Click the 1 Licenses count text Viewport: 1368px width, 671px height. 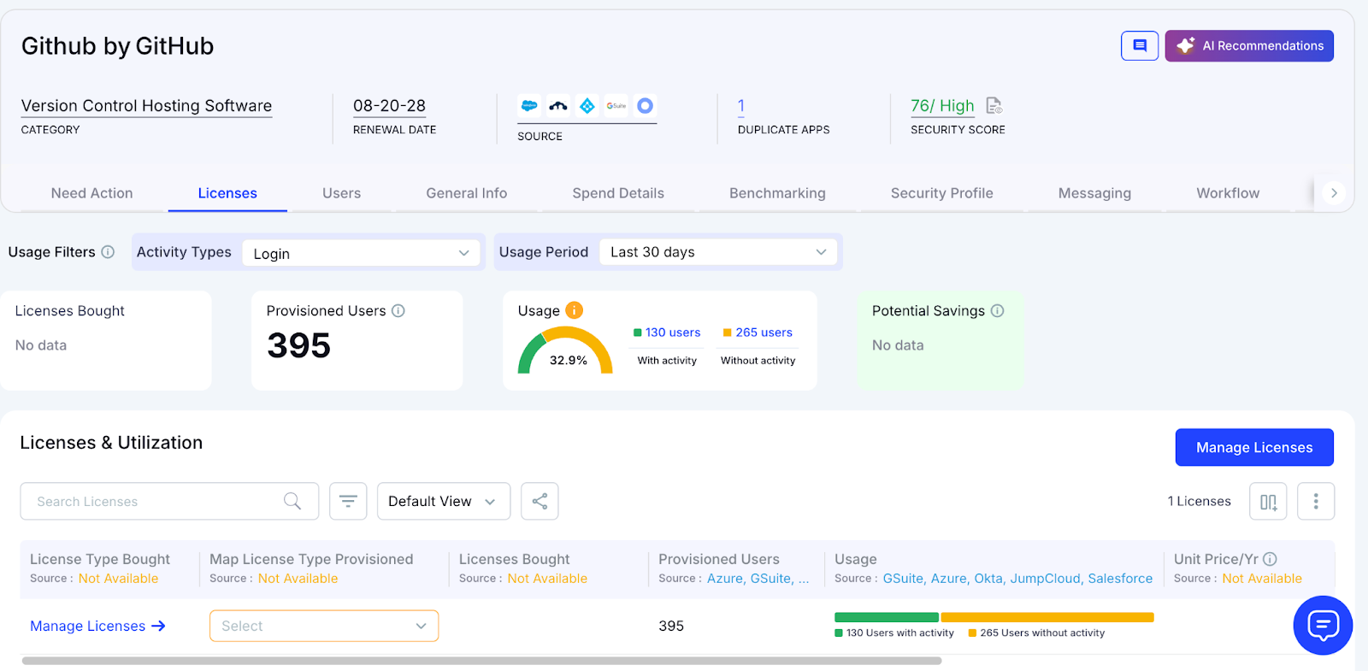pos(1199,502)
